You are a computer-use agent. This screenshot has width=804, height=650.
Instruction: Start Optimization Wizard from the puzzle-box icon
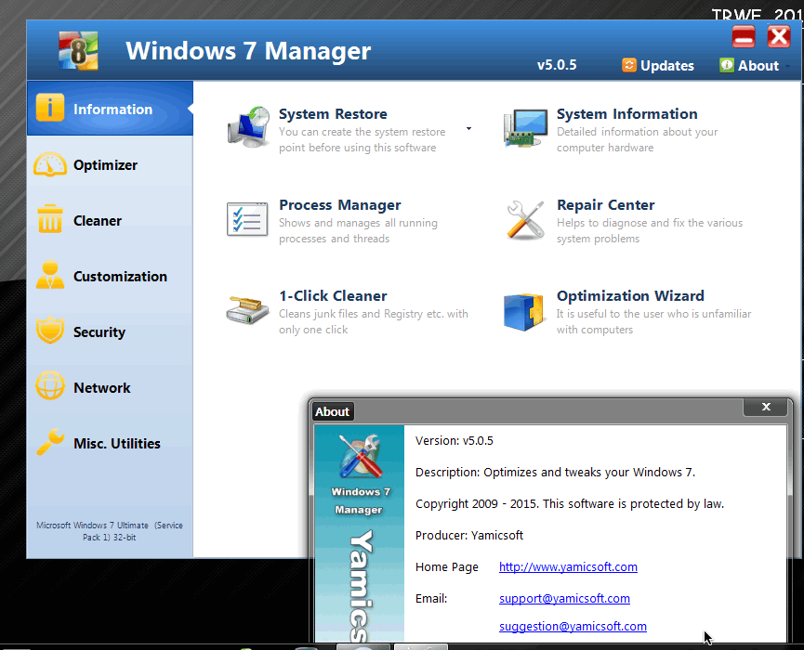[523, 311]
